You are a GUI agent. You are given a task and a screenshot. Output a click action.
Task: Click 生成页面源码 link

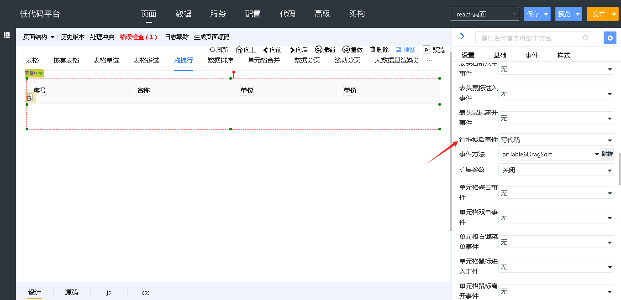coord(212,37)
